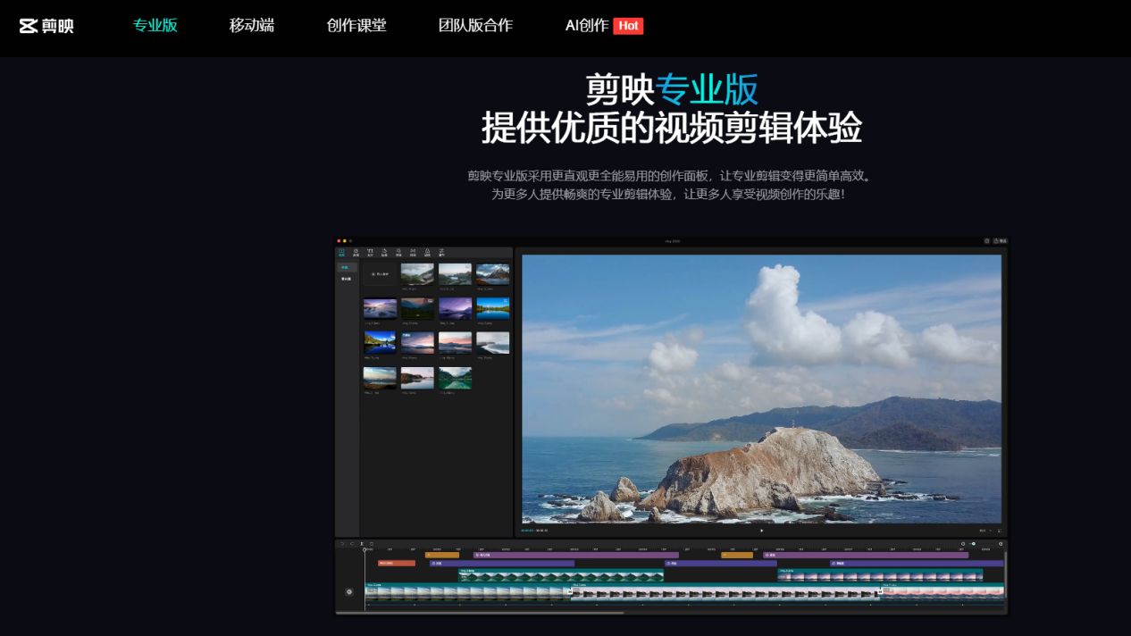The image size is (1131, 636).
Task: Click the export button in editor title bar
Action: click(1001, 241)
